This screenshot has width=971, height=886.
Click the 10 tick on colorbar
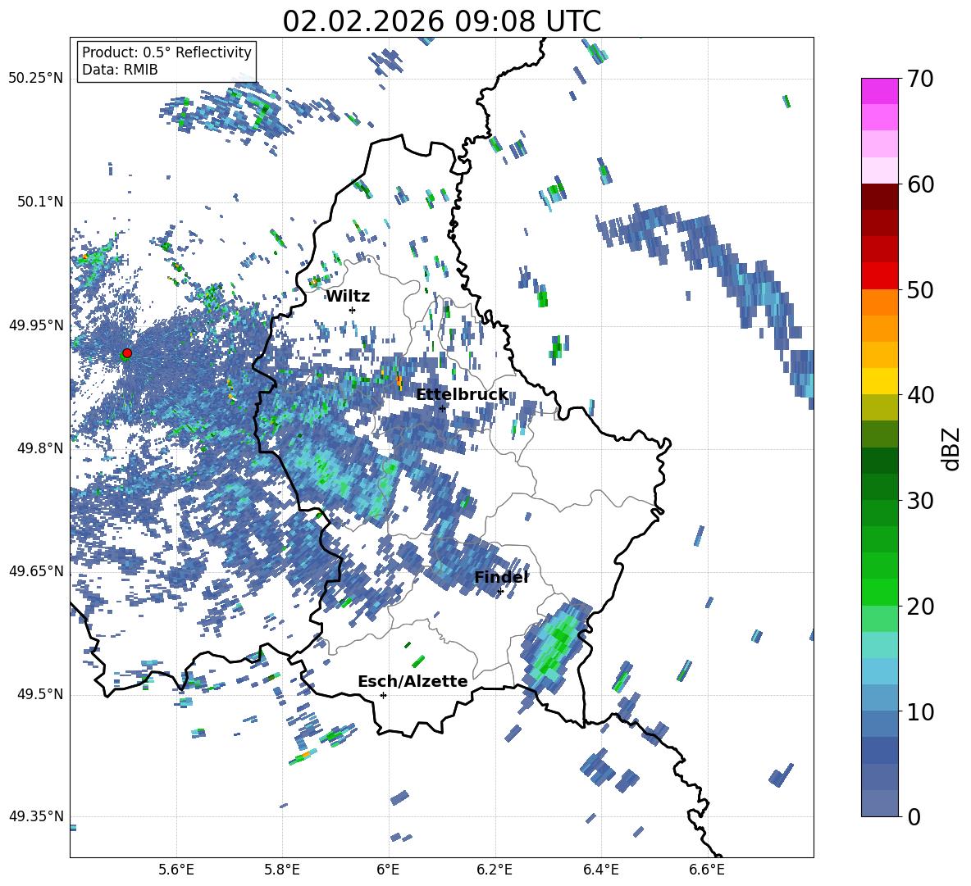pyautogui.click(x=919, y=711)
